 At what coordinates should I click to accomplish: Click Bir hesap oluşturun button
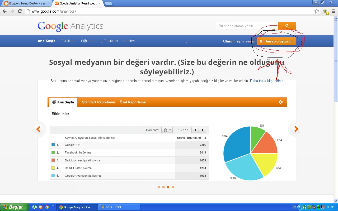[276, 41]
